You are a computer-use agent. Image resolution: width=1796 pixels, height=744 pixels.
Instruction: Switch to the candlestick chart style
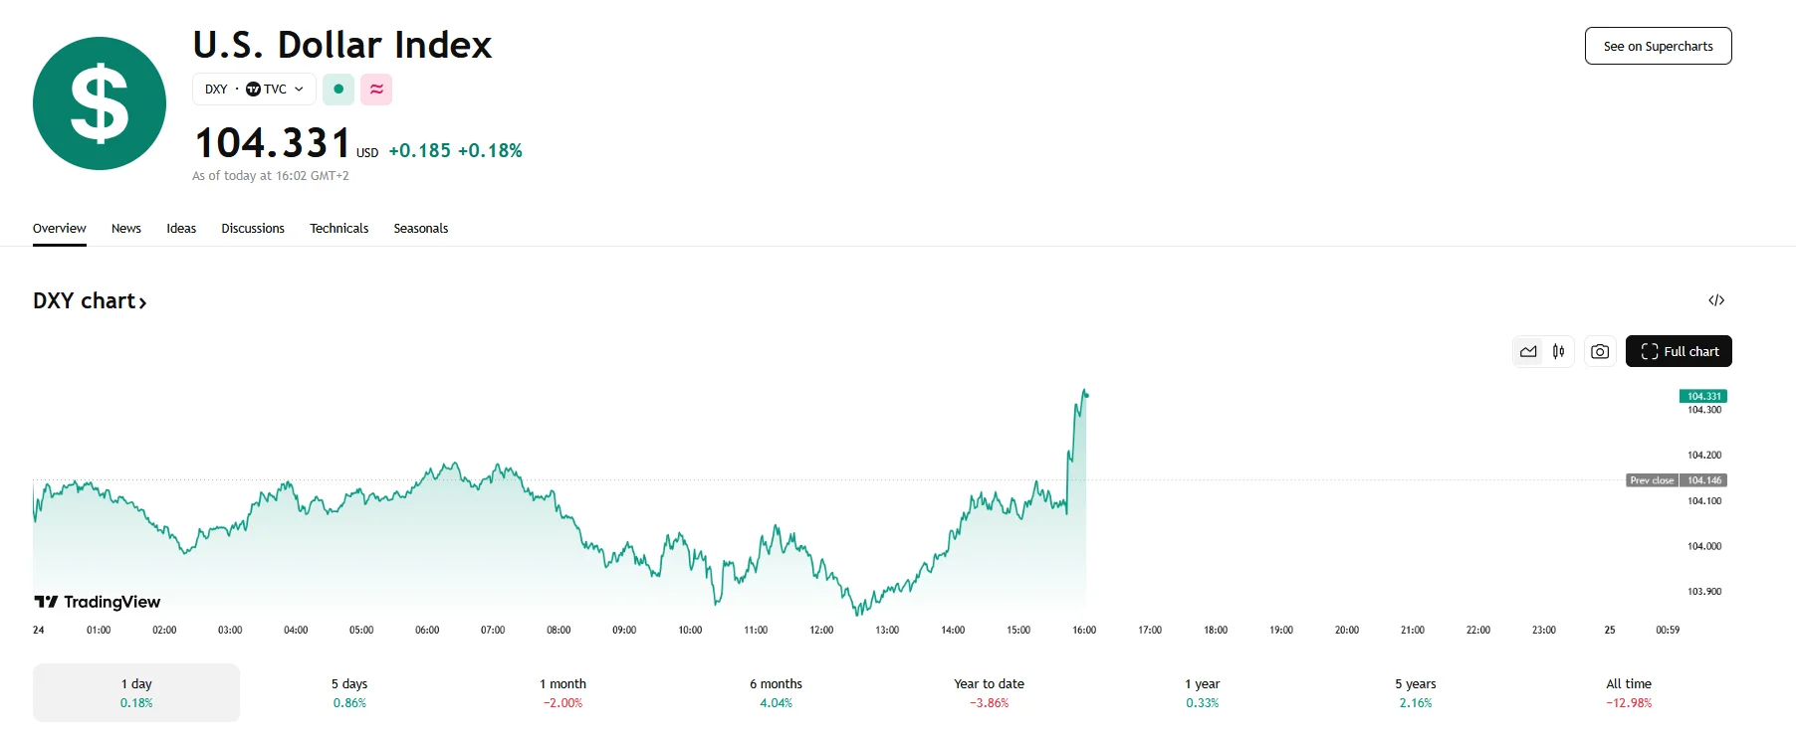[x=1558, y=351]
